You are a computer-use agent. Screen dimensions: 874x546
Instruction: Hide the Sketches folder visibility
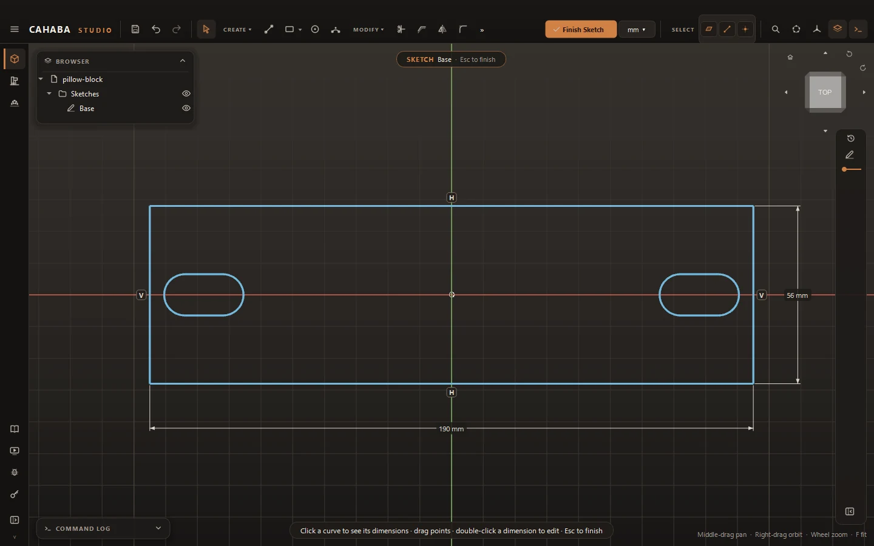click(x=186, y=94)
